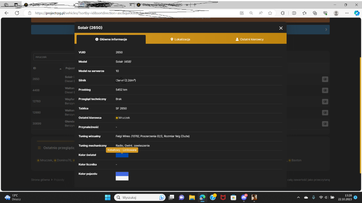
Task: Toggle eye icon for vehicle 30699 row
Action: 325,124
